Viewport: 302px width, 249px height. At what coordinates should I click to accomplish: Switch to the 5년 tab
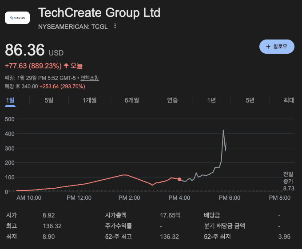(x=250, y=100)
